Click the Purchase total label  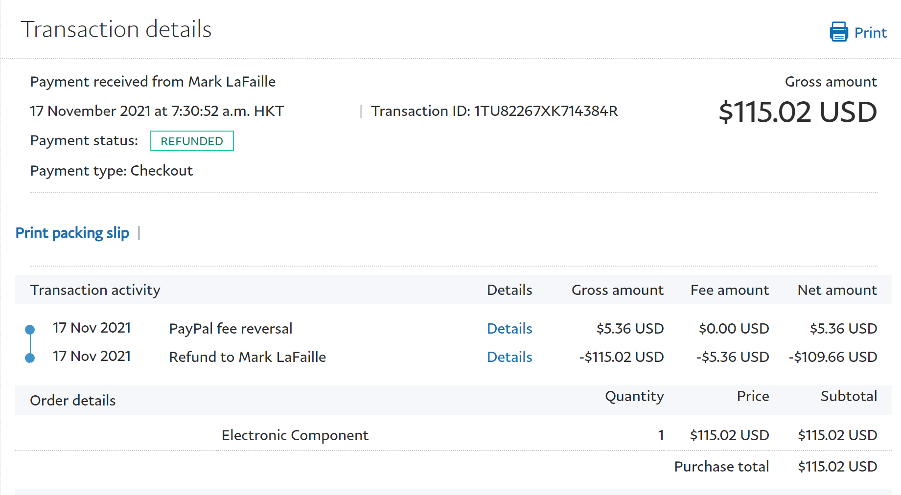pos(721,466)
